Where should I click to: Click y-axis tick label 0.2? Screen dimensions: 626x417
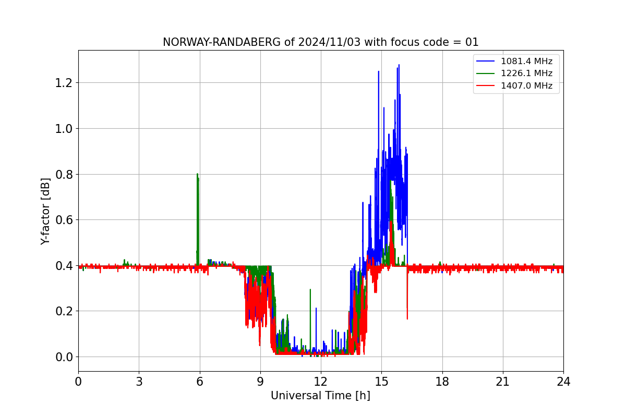[x=64, y=311]
